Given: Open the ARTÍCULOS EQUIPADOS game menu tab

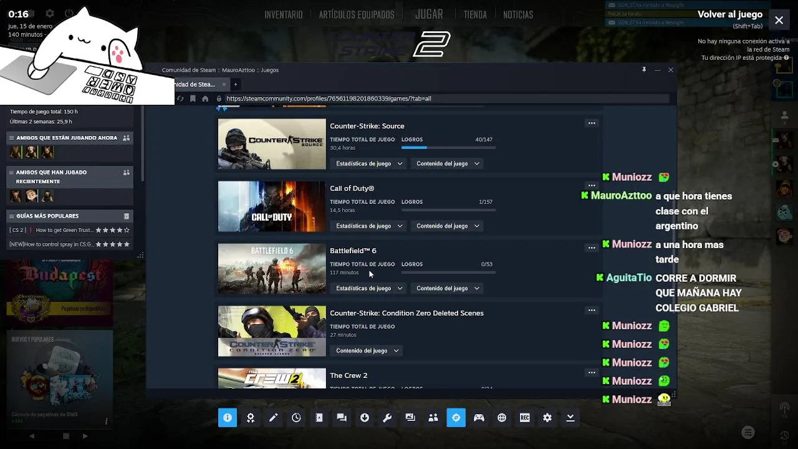Looking at the screenshot, I should coord(357,14).
